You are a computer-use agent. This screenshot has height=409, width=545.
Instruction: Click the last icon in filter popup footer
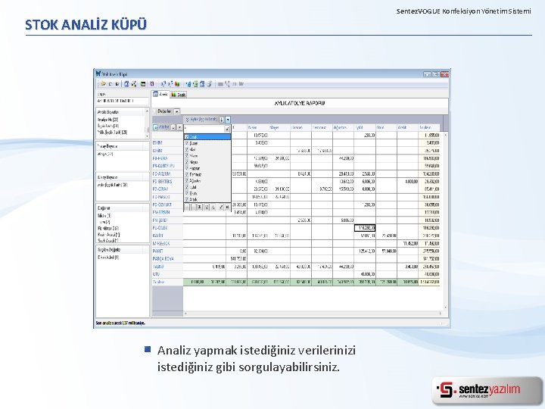click(227, 208)
